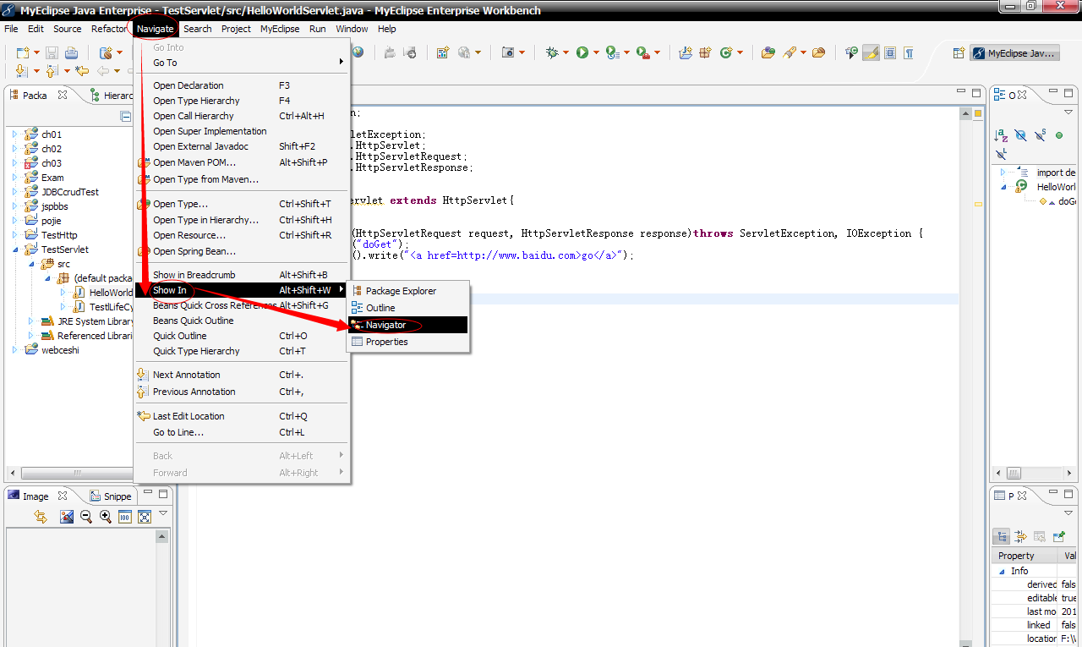Select the JDBCcrudTest project
This screenshot has width=1082, height=647.
(x=70, y=192)
